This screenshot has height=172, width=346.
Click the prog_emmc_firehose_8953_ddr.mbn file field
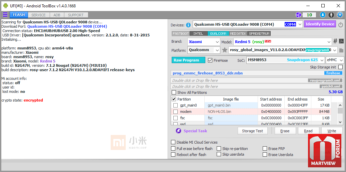click(x=257, y=73)
